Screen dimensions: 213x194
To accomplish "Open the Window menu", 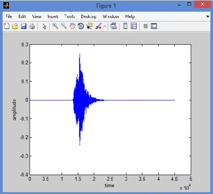I will click(x=111, y=16).
